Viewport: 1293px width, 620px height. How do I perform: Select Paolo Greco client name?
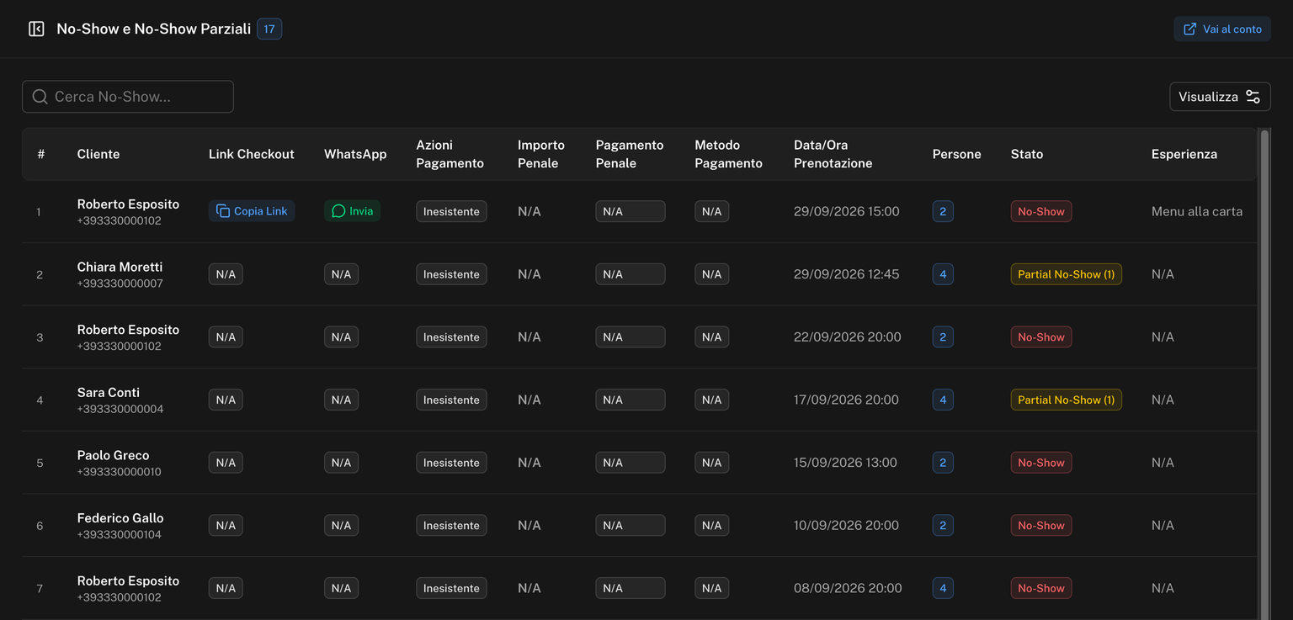[114, 455]
